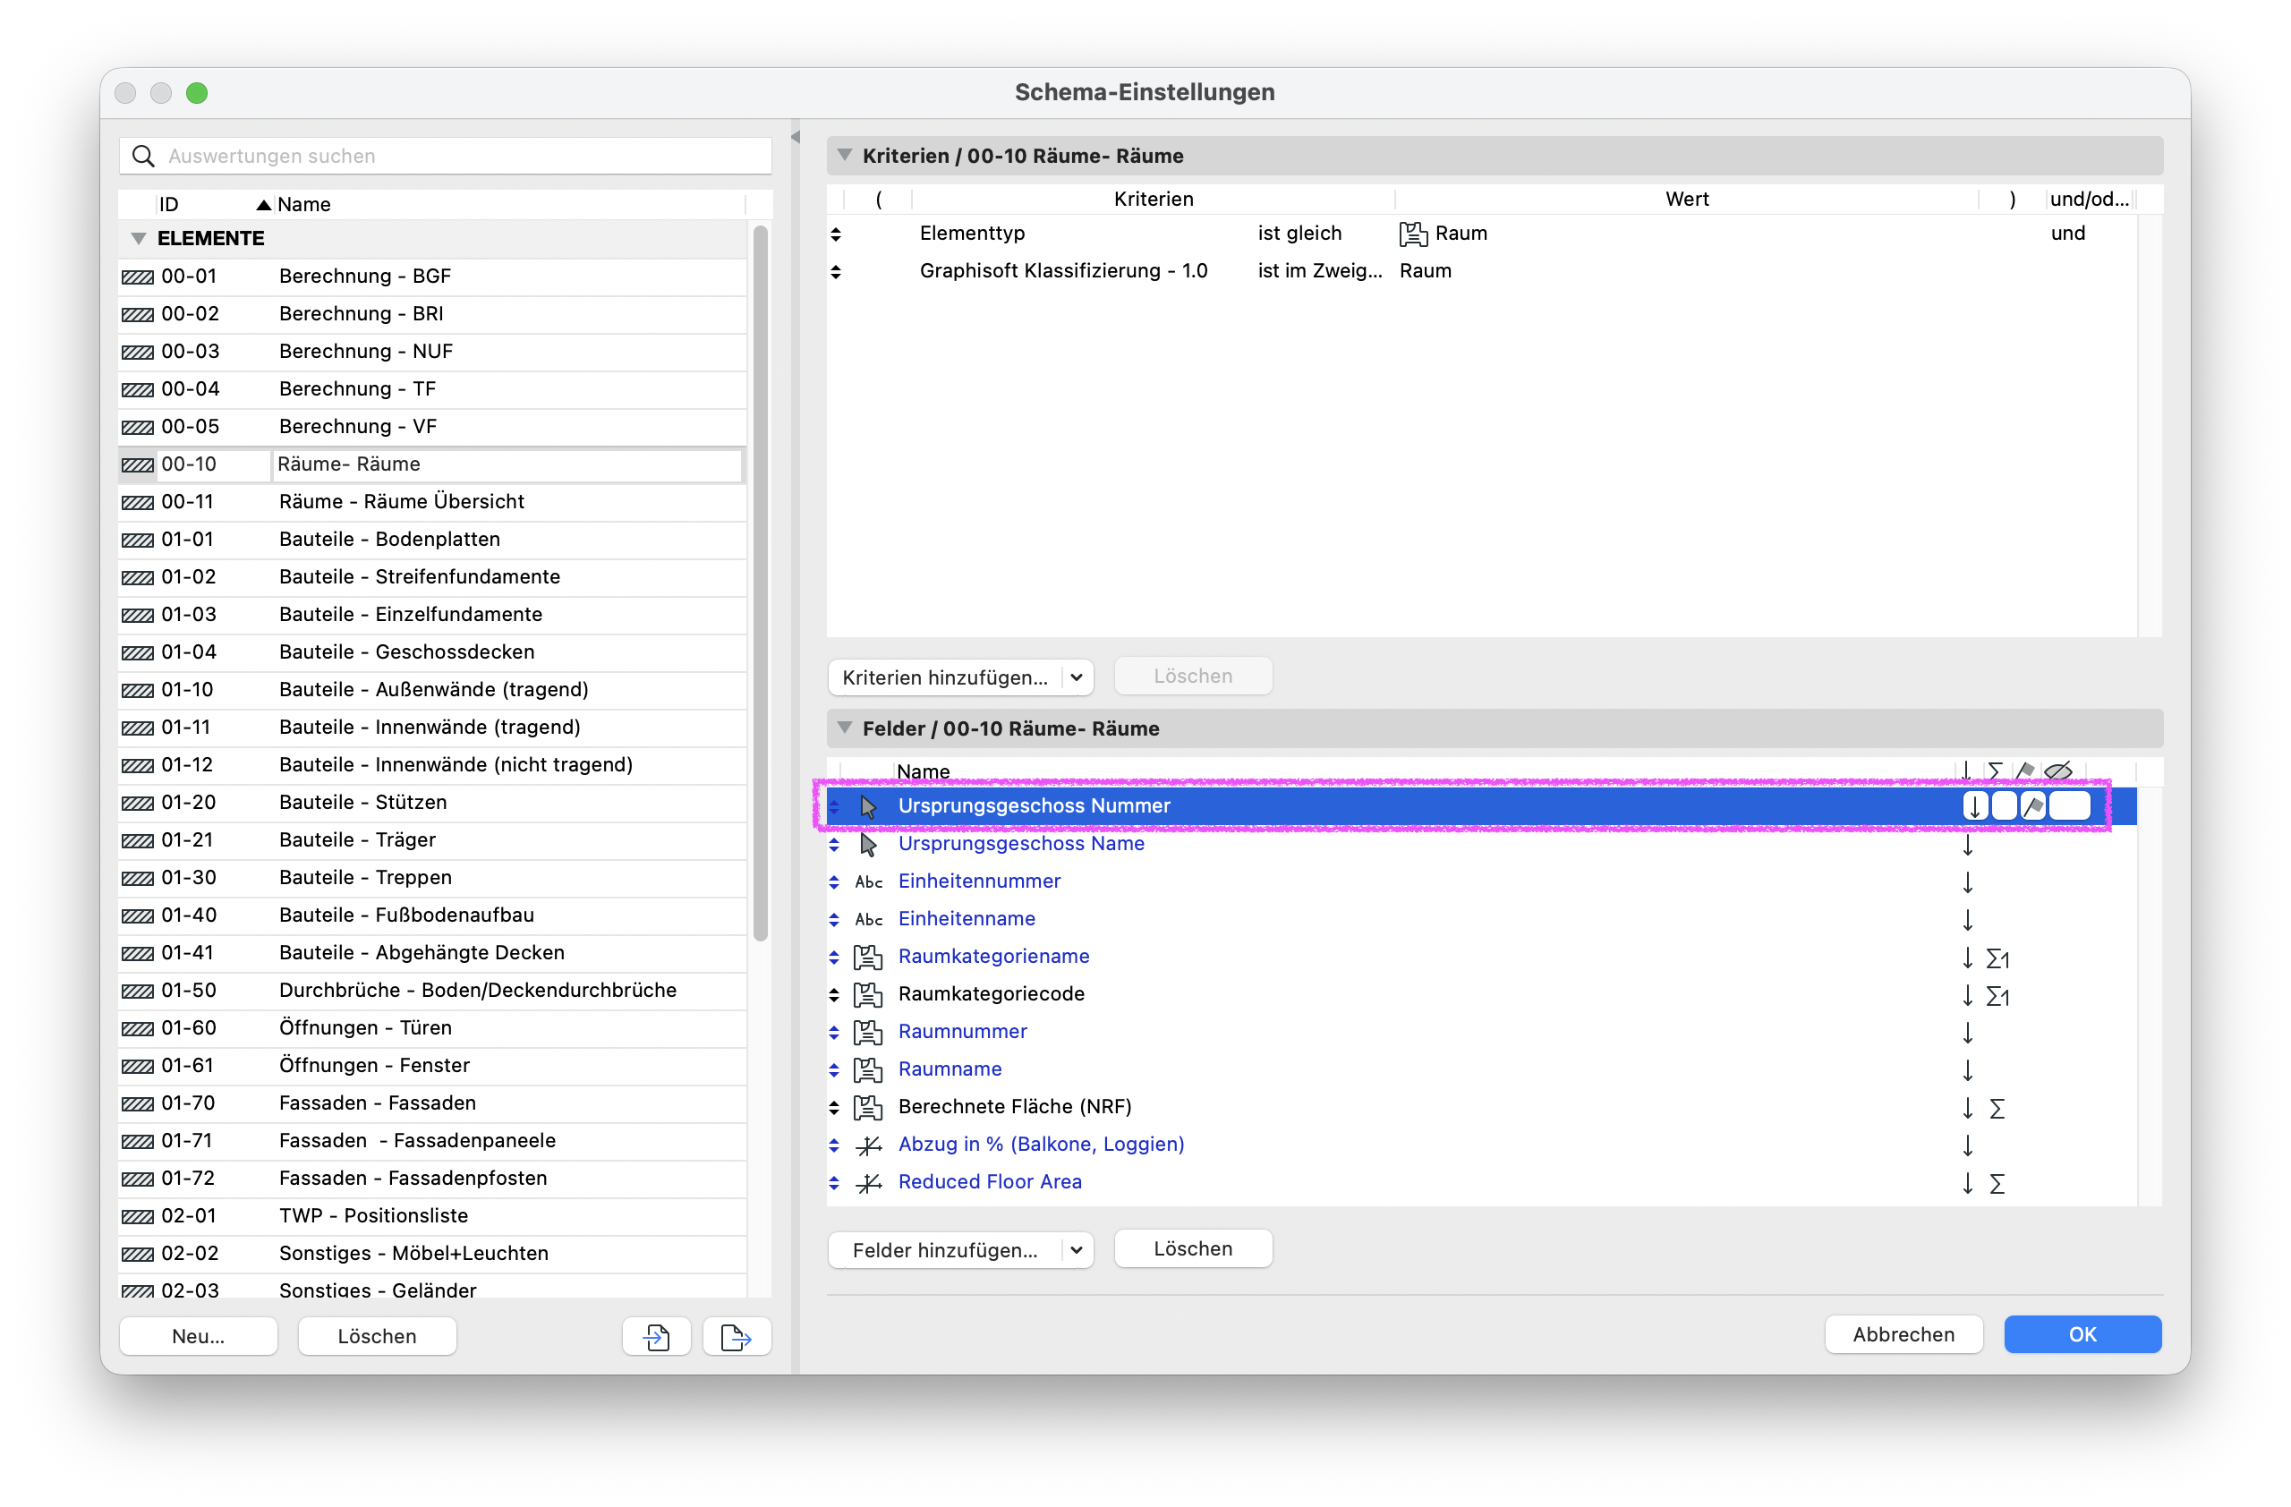Screen dimensions: 2291x1507
Task: Click Felder hinzufügen... button
Action: (x=944, y=1249)
